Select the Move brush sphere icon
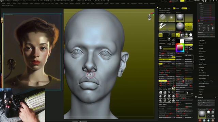The width and height of the screenshot is (218, 122). click(160, 97)
